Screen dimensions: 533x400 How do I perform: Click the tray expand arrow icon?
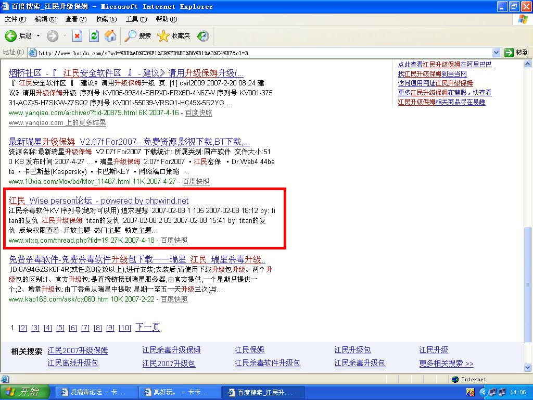(x=483, y=393)
